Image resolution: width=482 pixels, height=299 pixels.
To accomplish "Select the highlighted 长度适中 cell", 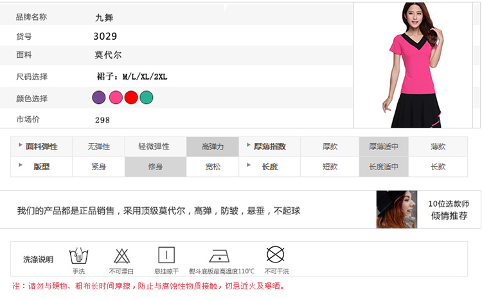I will tap(384, 167).
